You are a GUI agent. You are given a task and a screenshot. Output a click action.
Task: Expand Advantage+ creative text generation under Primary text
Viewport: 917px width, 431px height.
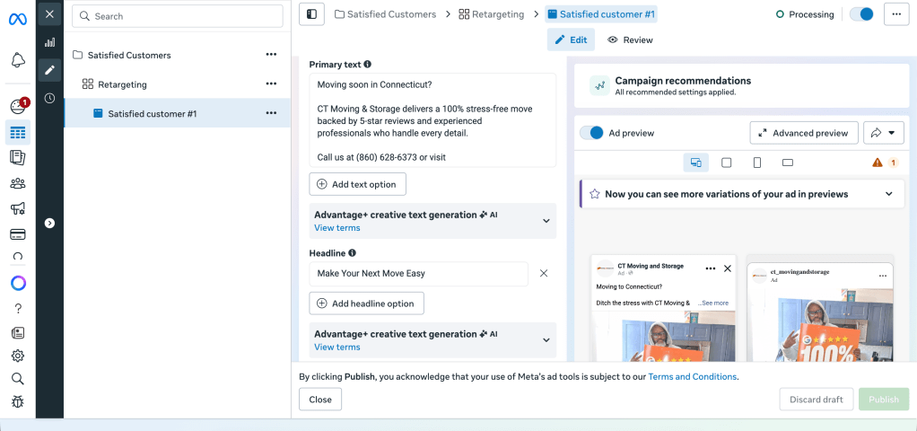tap(546, 221)
